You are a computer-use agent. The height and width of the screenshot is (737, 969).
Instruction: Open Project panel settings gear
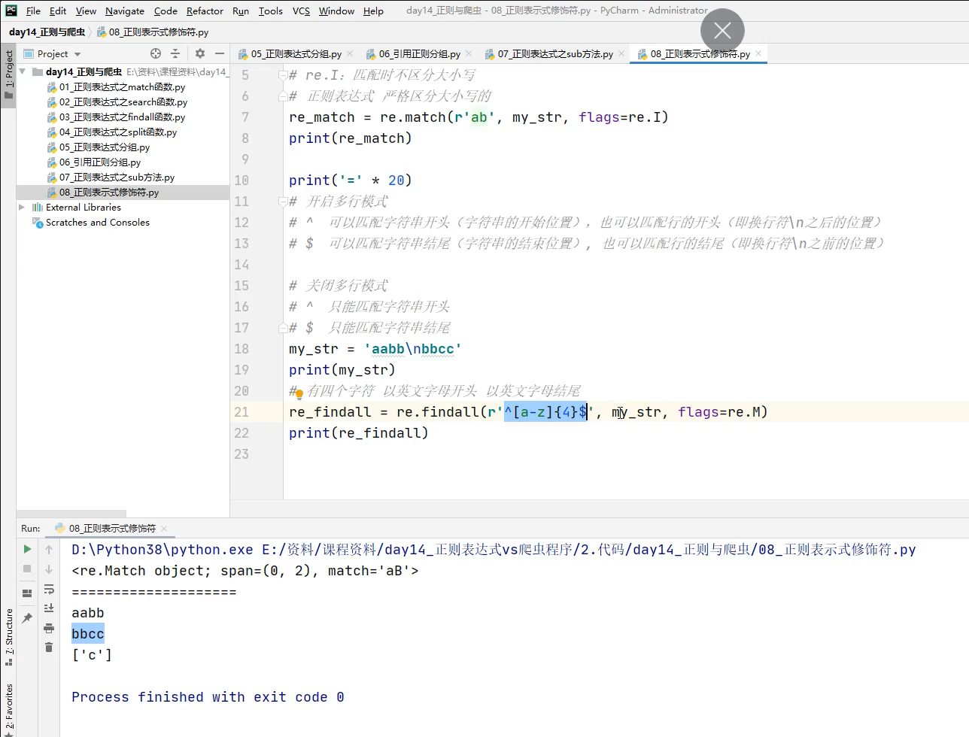(199, 53)
